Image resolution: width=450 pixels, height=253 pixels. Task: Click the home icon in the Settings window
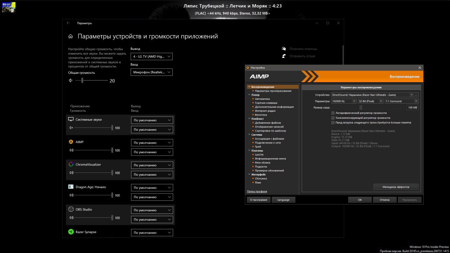pos(71,36)
